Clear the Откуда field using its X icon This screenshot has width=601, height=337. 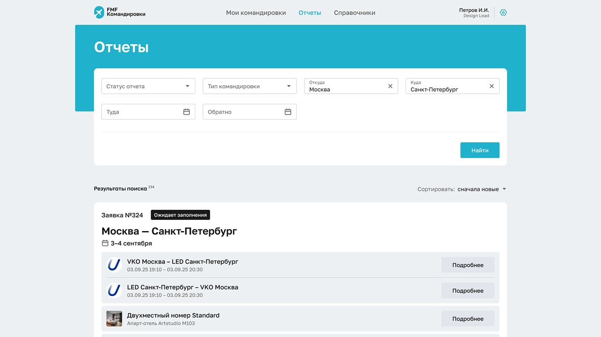tap(390, 86)
